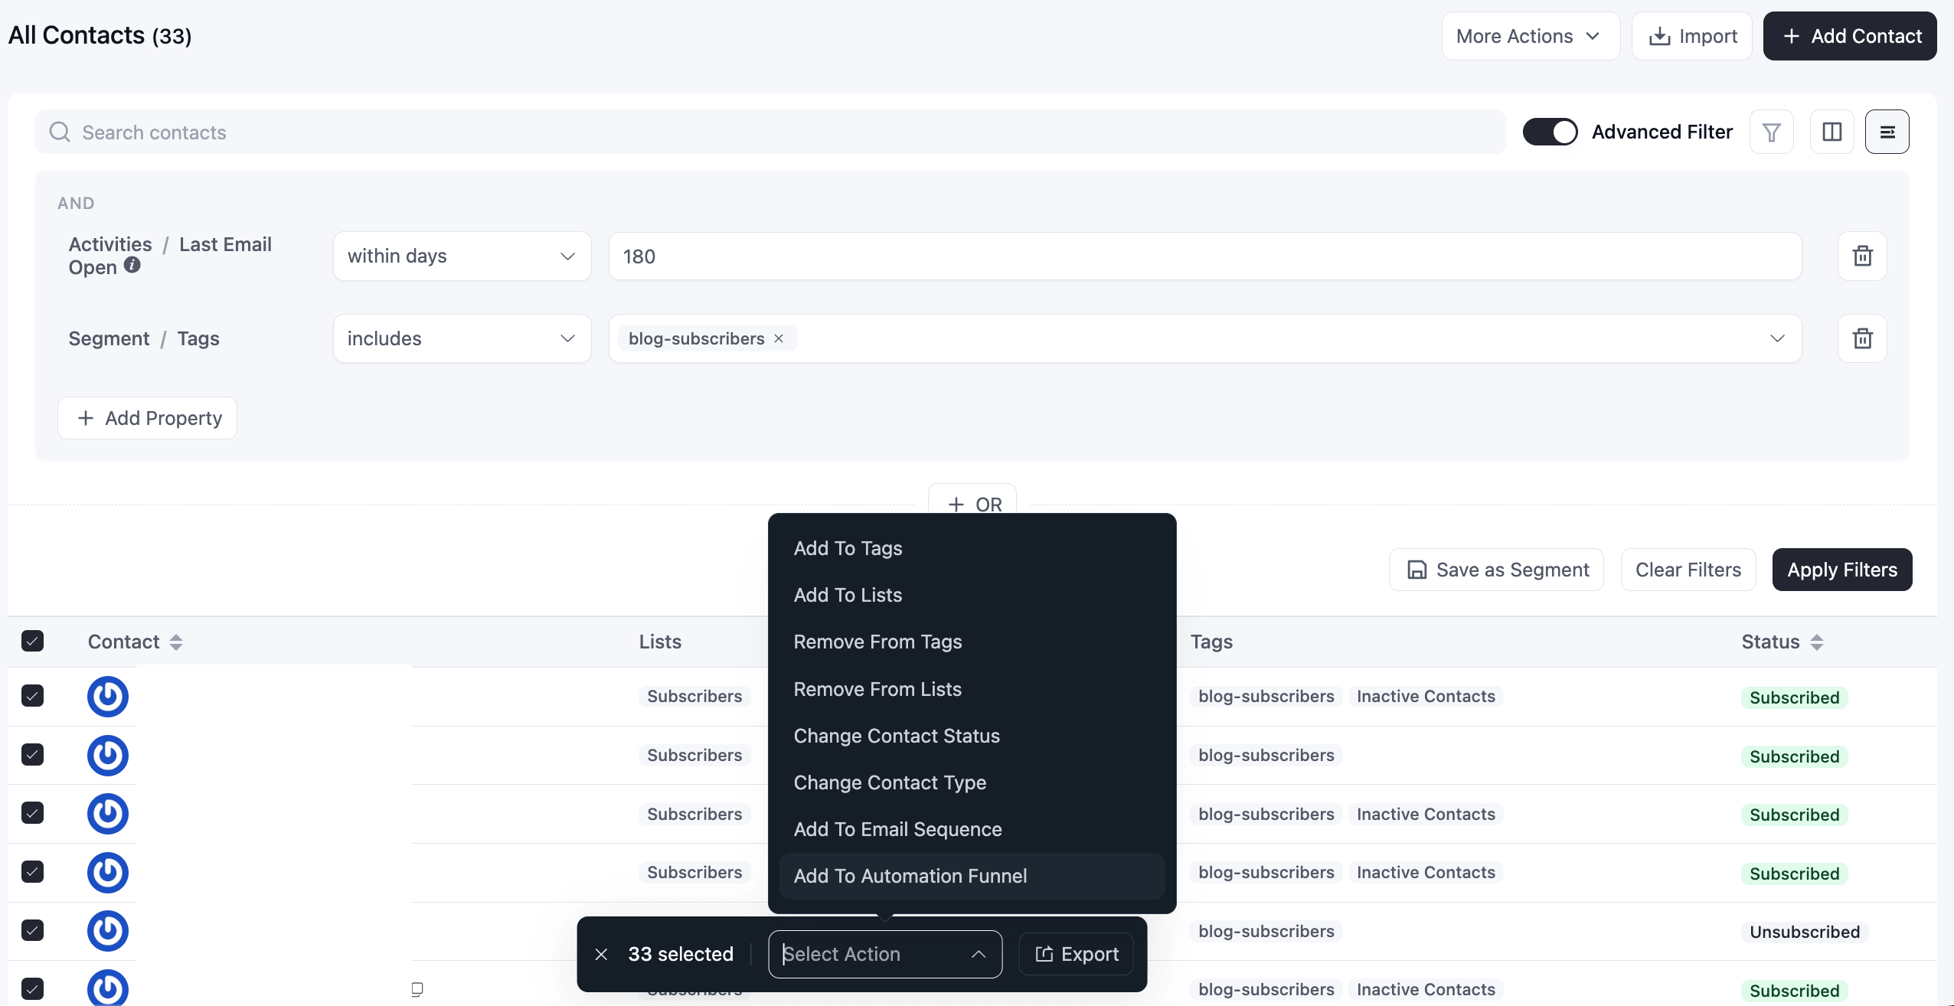Open the within days operator dropdown

(x=462, y=256)
